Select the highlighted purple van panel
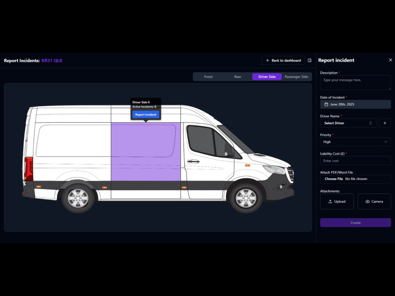Image resolution: width=395 pixels, height=296 pixels. pos(146,152)
